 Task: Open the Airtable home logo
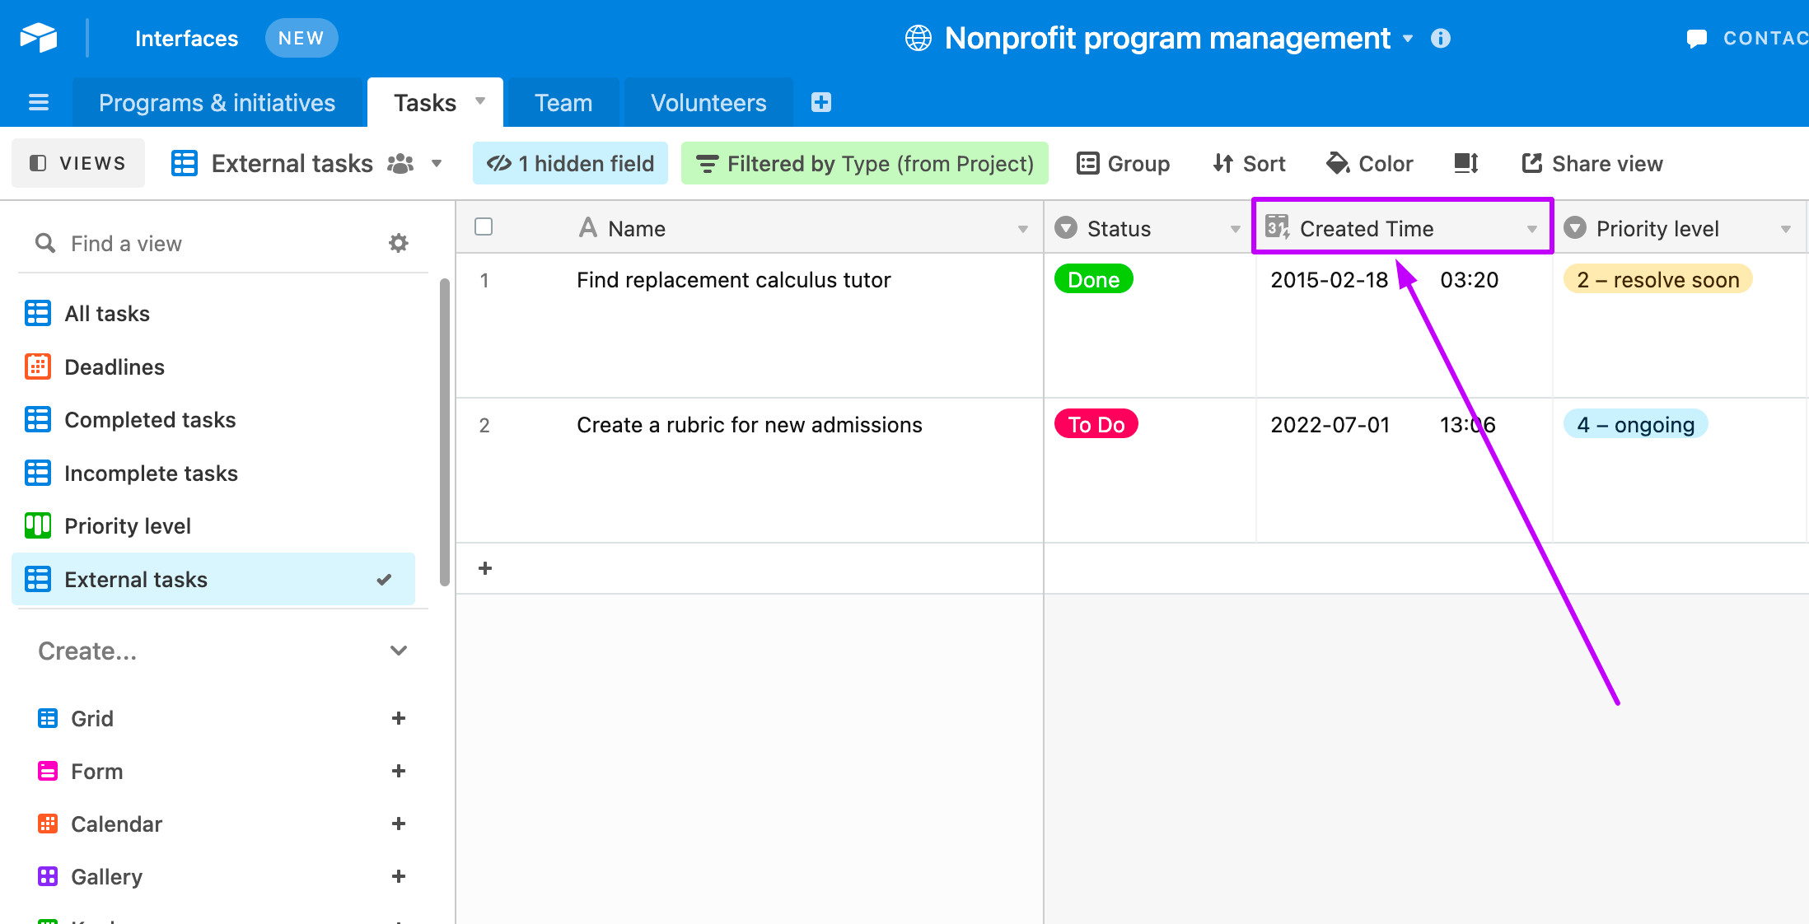[39, 38]
